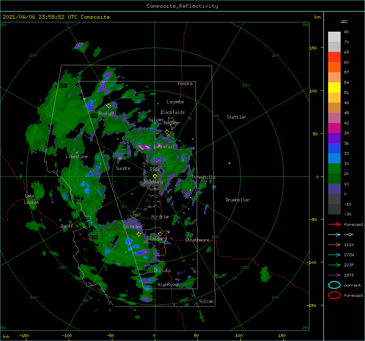
Task: Click the Limestone label
Action: point(77,157)
